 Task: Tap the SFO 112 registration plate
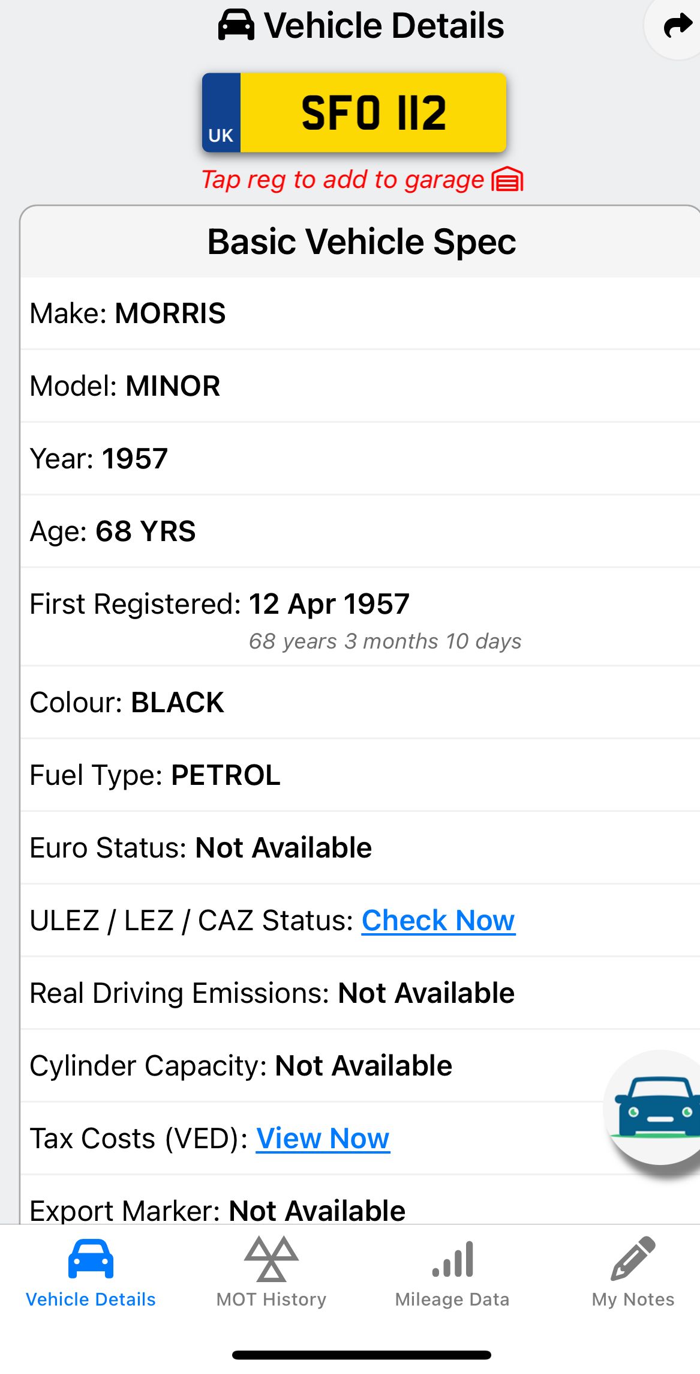pos(373,113)
